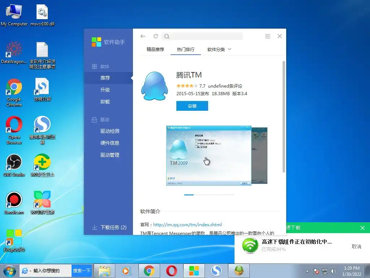Close the green download notification popup
Image resolution: width=370 pixels, height=278 pixels.
pos(362,228)
